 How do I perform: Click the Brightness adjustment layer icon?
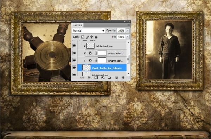coord(90,61)
